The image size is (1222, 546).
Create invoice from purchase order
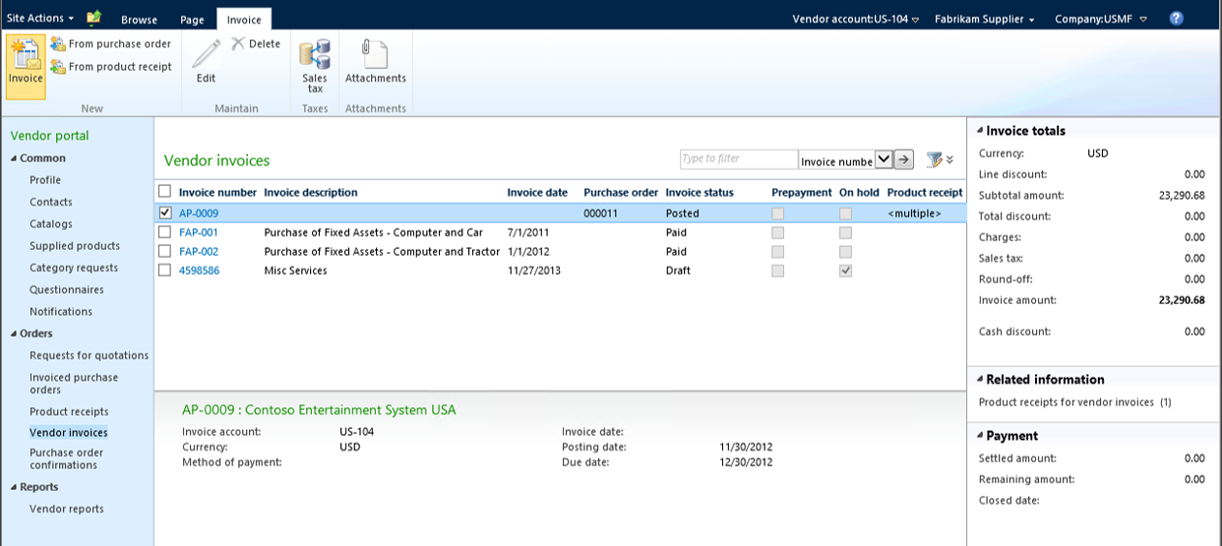coord(111,44)
